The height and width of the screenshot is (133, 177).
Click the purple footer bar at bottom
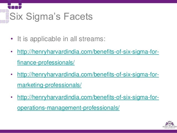[88, 131]
